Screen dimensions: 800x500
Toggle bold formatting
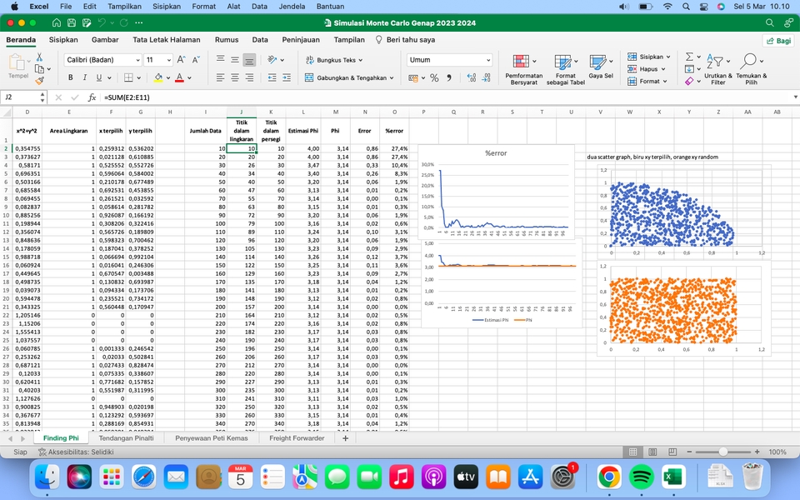pyautogui.click(x=71, y=77)
